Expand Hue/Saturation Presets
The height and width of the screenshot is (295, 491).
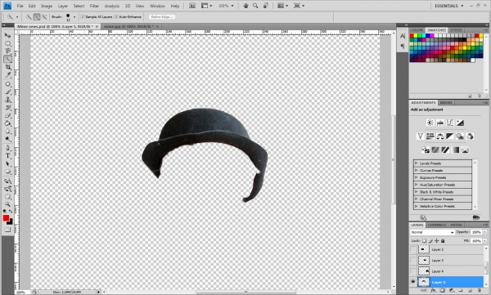coord(417,185)
